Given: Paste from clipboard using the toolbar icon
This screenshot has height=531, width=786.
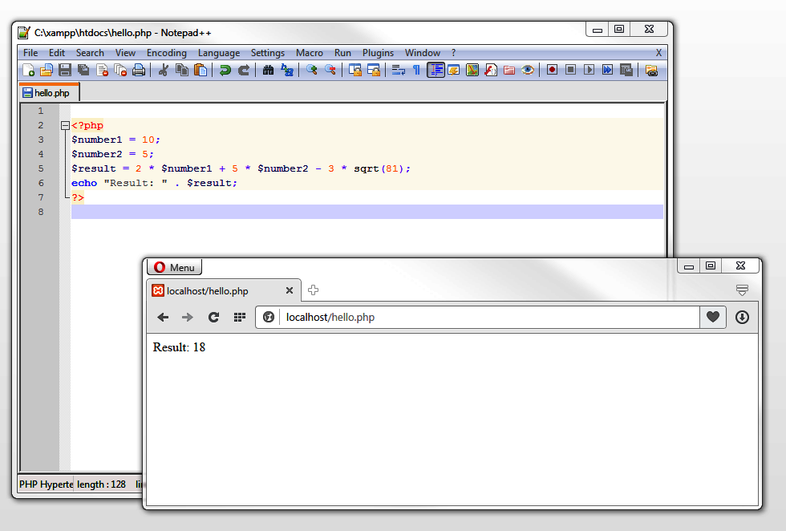Looking at the screenshot, I should [x=199, y=70].
